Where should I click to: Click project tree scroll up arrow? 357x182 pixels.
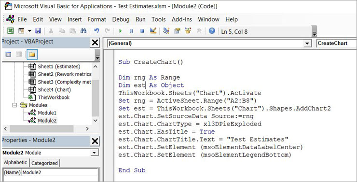[x=96, y=67]
